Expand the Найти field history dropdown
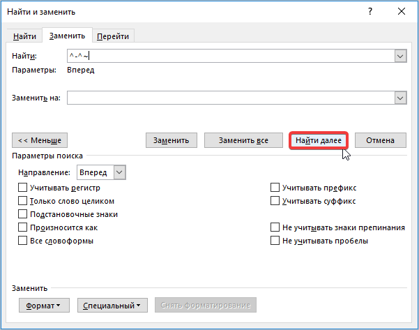 [x=400, y=57]
